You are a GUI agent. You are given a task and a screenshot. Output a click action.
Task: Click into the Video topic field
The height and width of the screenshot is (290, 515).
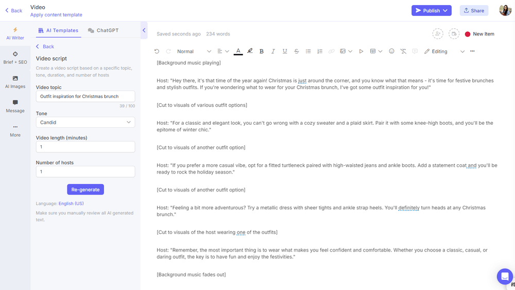85,96
